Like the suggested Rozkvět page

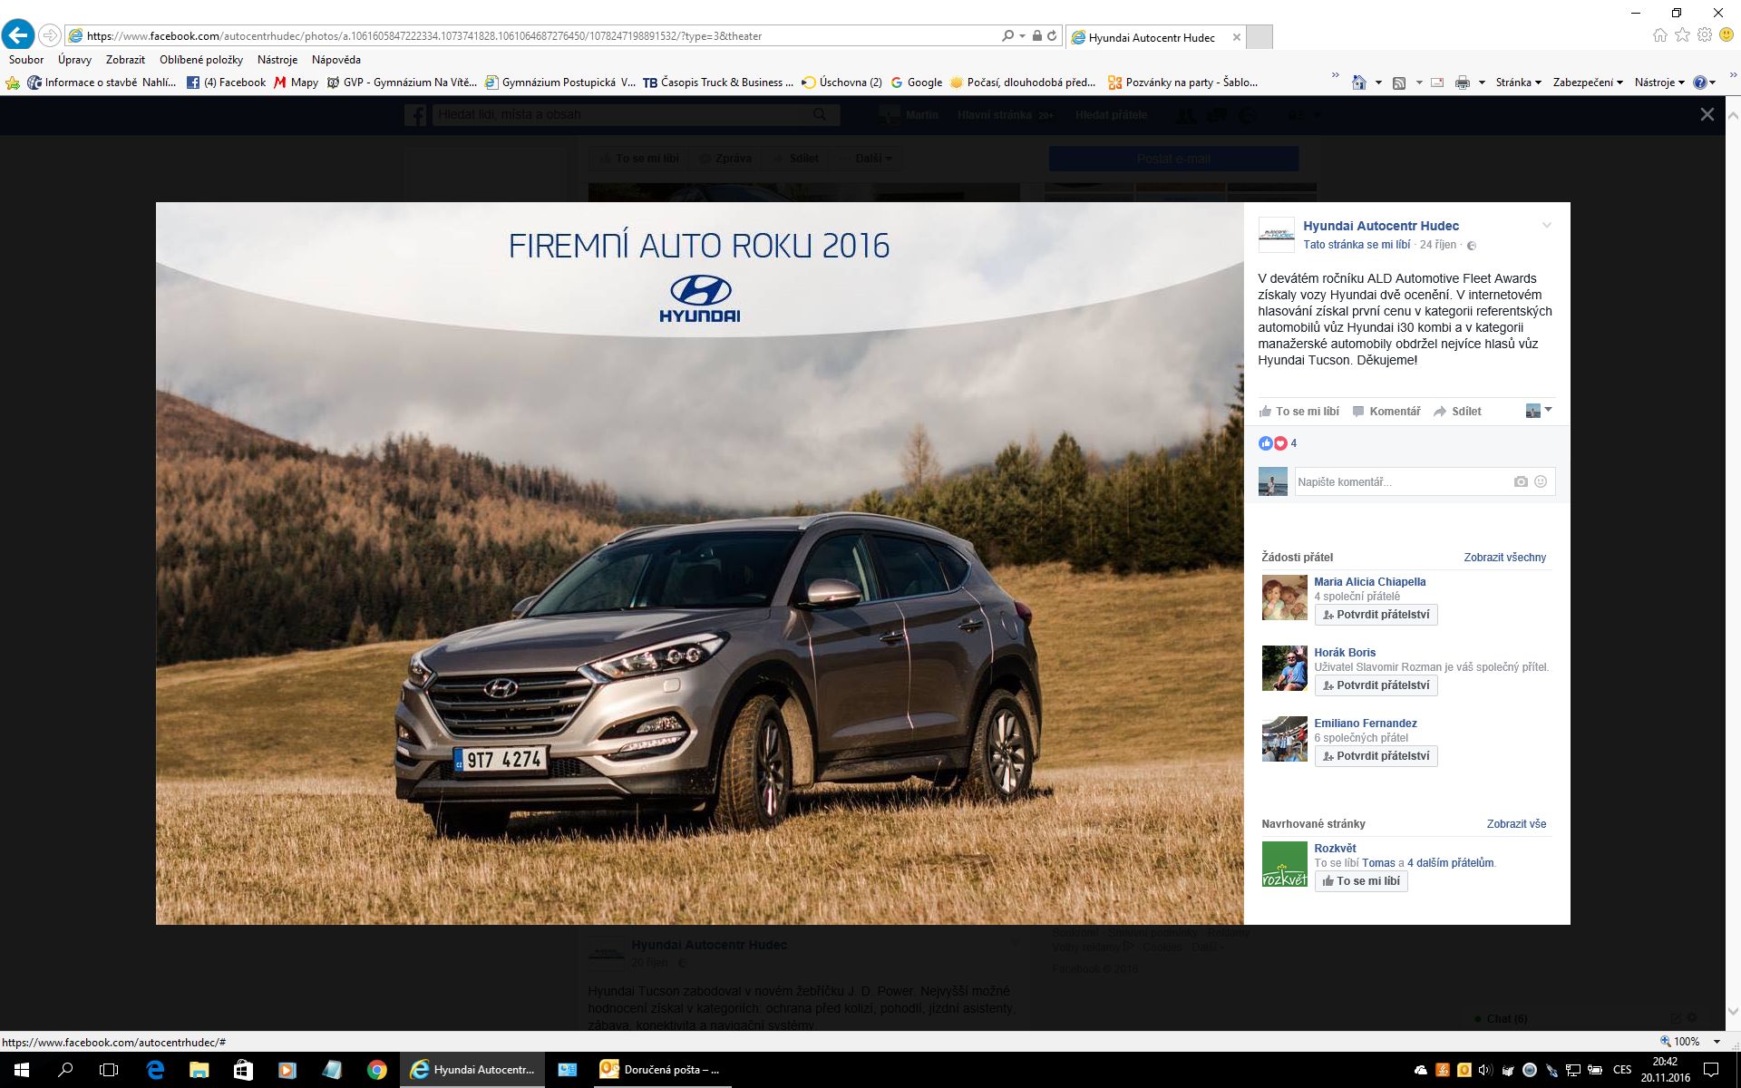tap(1360, 881)
